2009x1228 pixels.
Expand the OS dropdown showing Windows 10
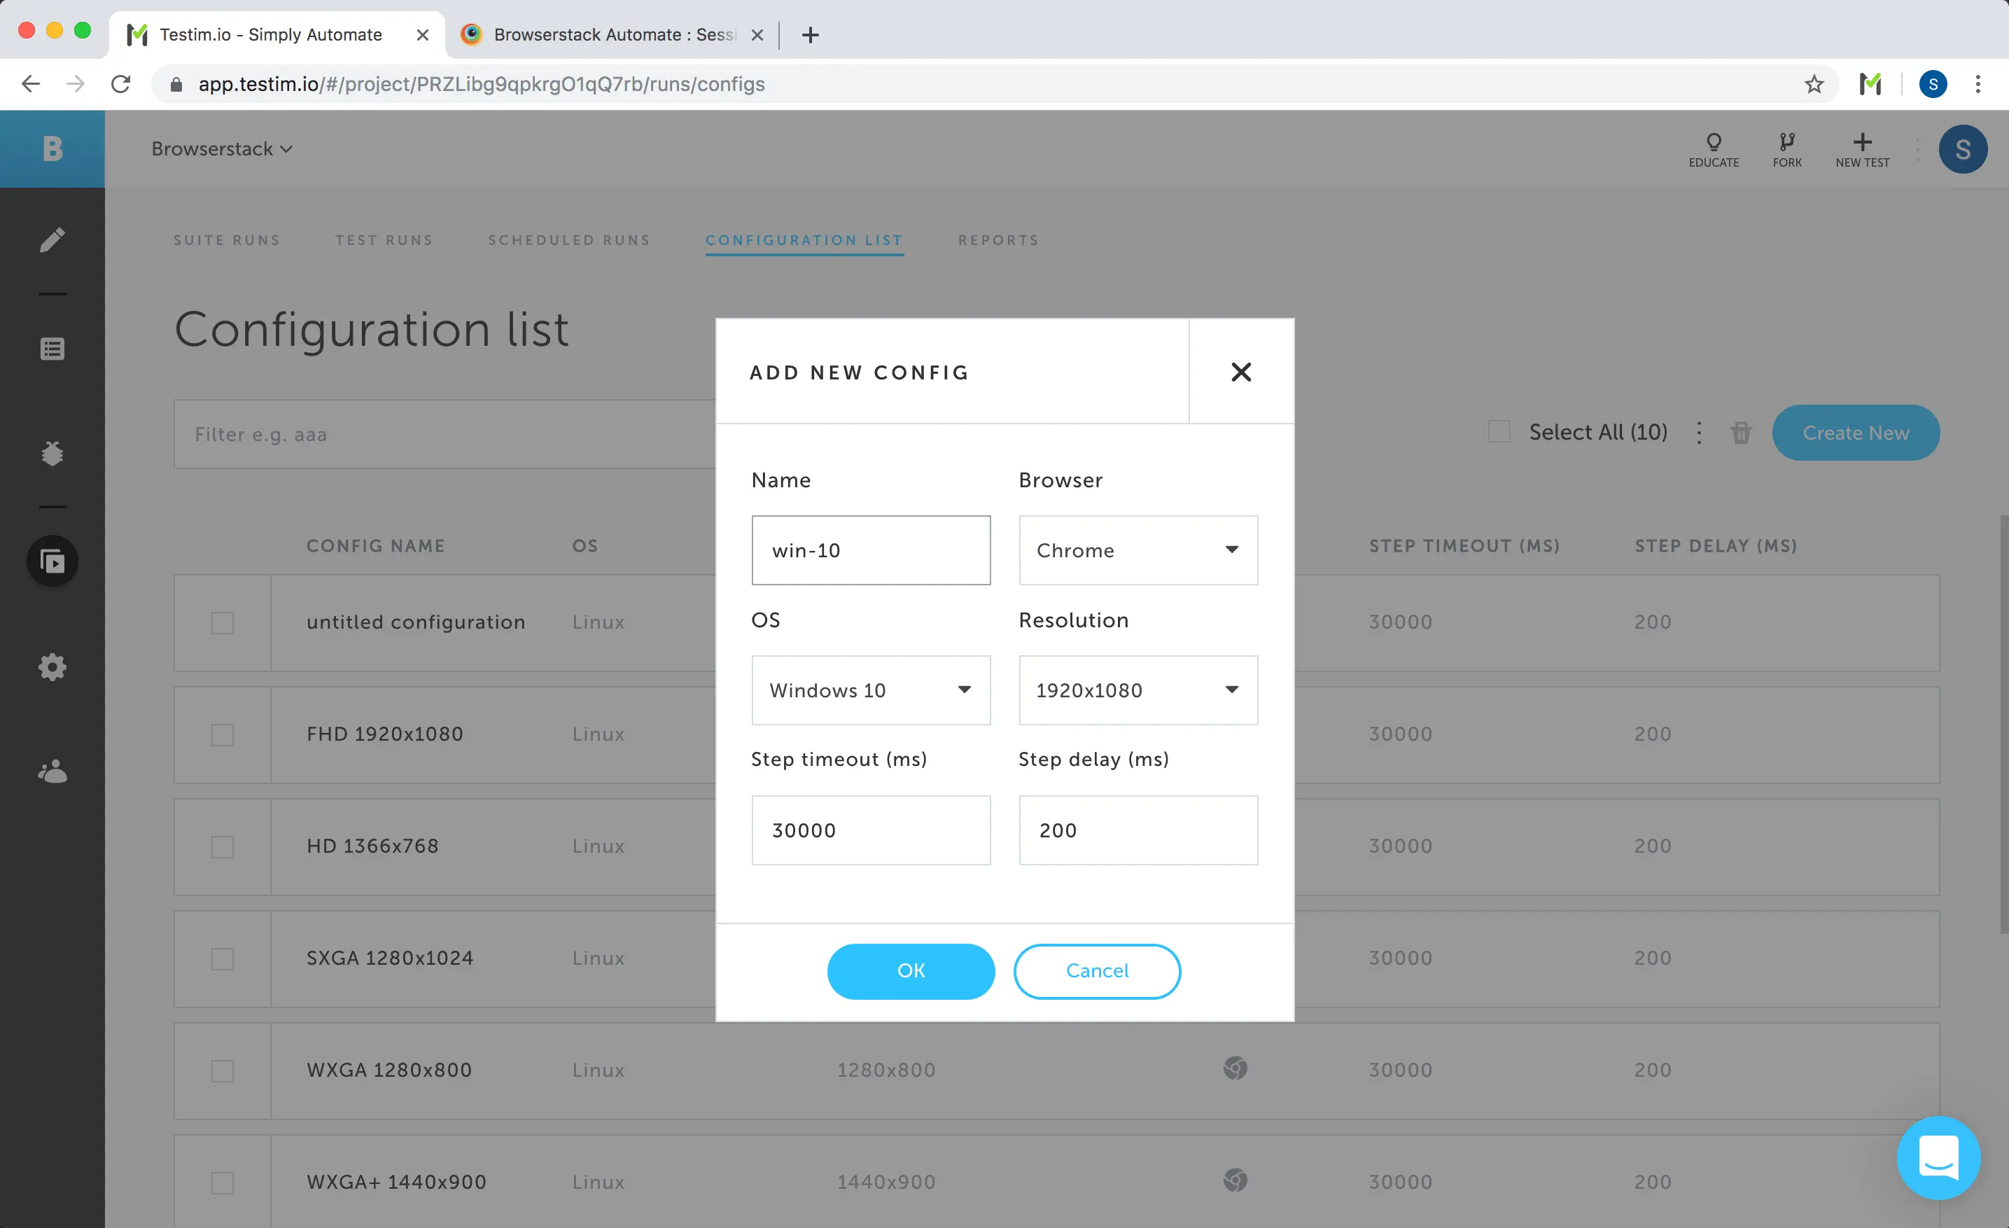click(870, 690)
